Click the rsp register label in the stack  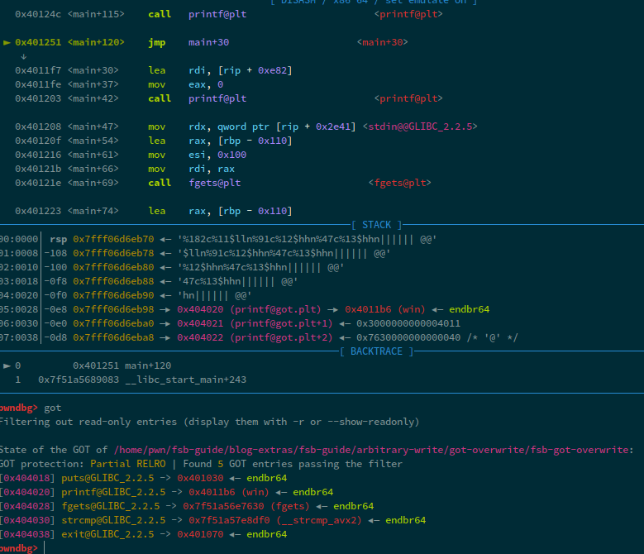tap(59, 239)
